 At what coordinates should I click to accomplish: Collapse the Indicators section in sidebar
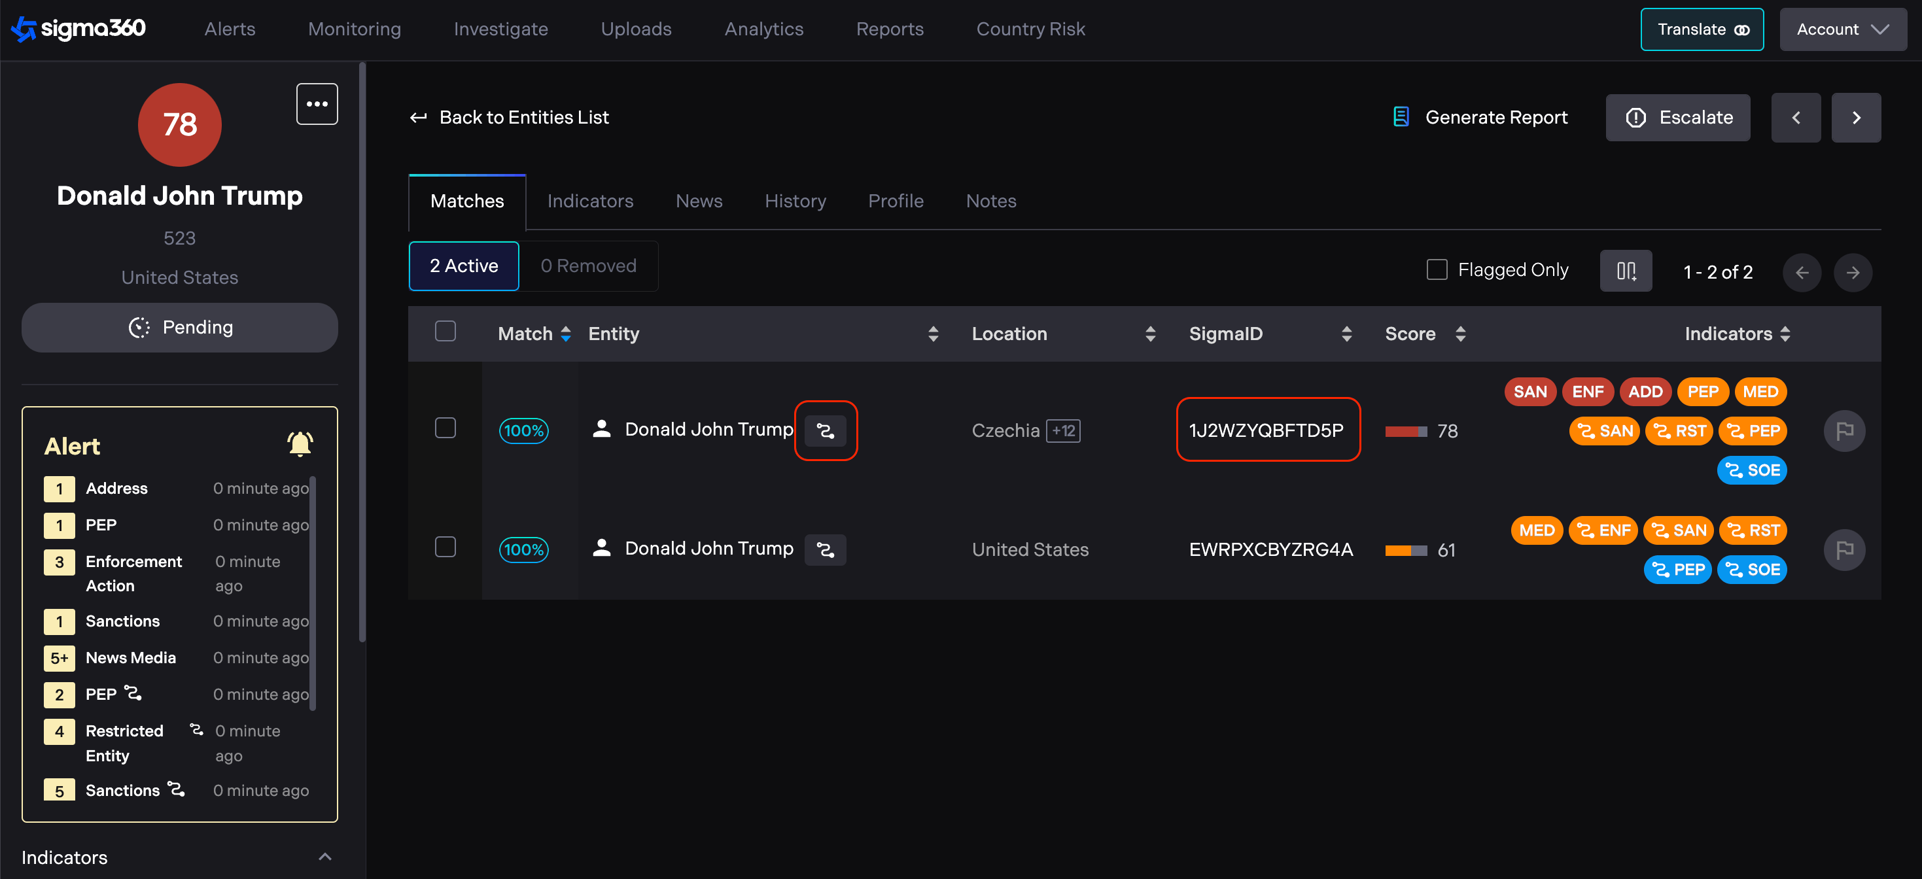click(x=324, y=857)
